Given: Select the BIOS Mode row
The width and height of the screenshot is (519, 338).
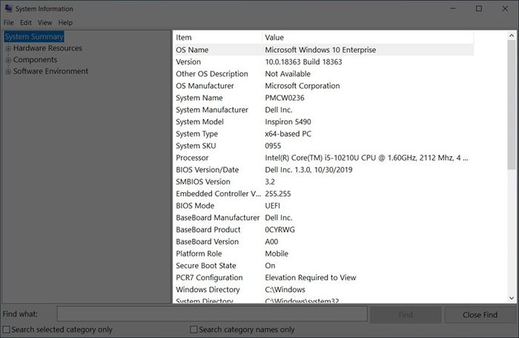Looking at the screenshot, I should [x=323, y=206].
